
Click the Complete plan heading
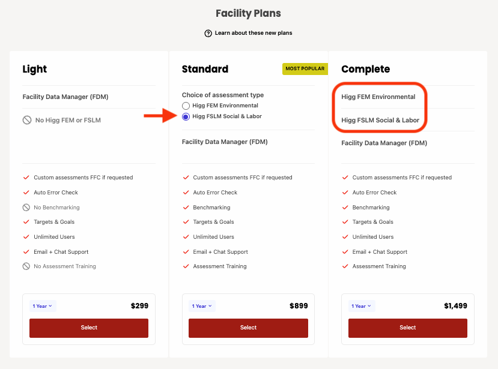tap(366, 69)
